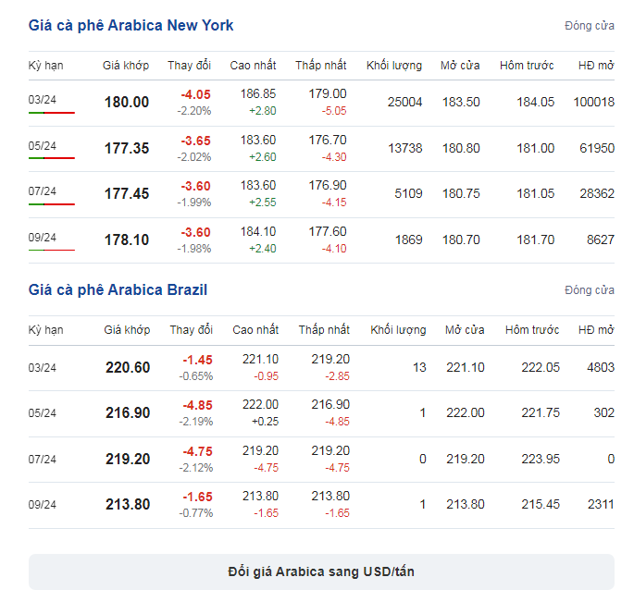Click the 'Khối lượng' header in the New York table
The width and height of the screenshot is (634, 602).
[x=394, y=66]
